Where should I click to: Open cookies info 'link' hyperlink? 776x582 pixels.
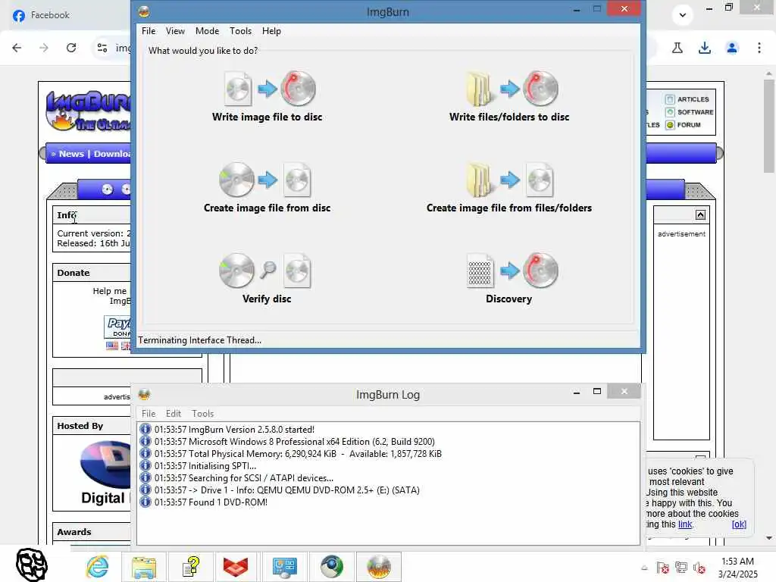coord(685,524)
